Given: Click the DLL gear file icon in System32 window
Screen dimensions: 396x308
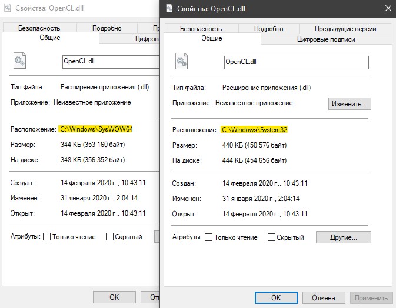Looking at the screenshot, I should point(181,61).
